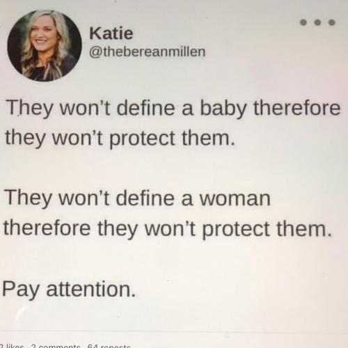The width and height of the screenshot is (348, 348).
Task: Click the divider line above the post stats
Action: [174, 332]
